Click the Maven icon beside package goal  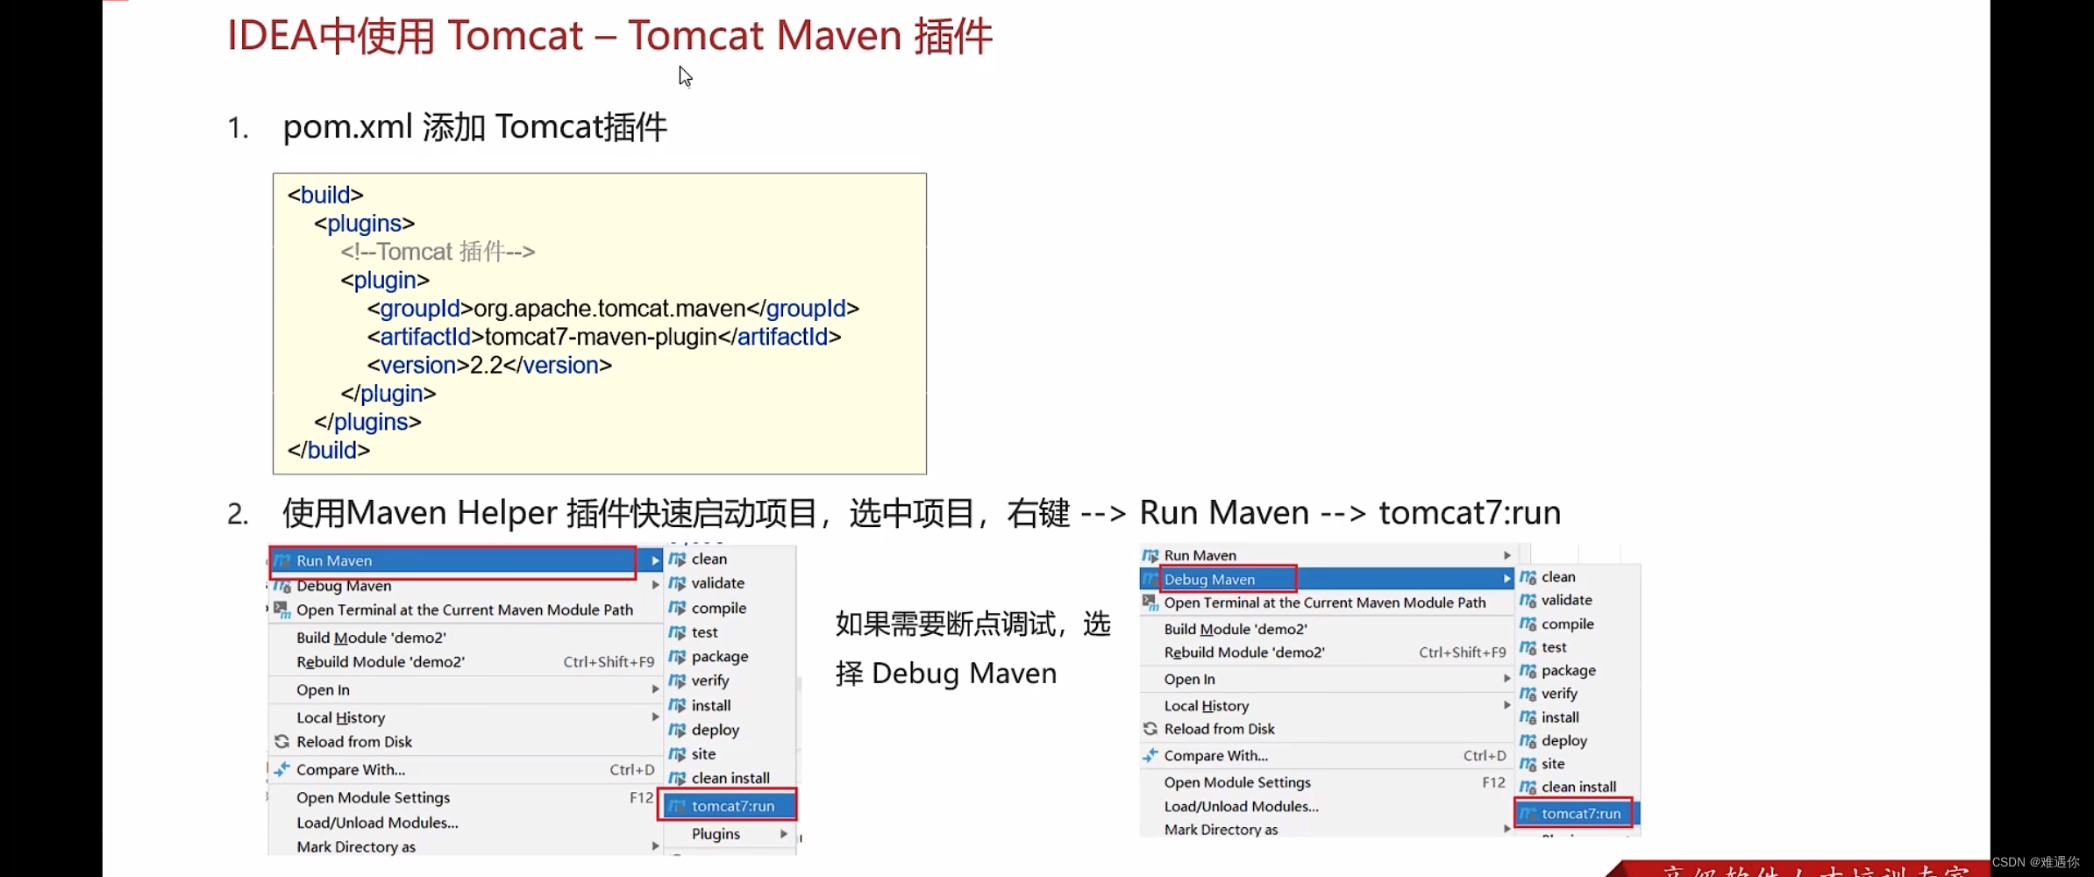pyautogui.click(x=677, y=656)
